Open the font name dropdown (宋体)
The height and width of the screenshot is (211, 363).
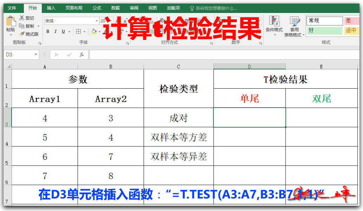97,21
